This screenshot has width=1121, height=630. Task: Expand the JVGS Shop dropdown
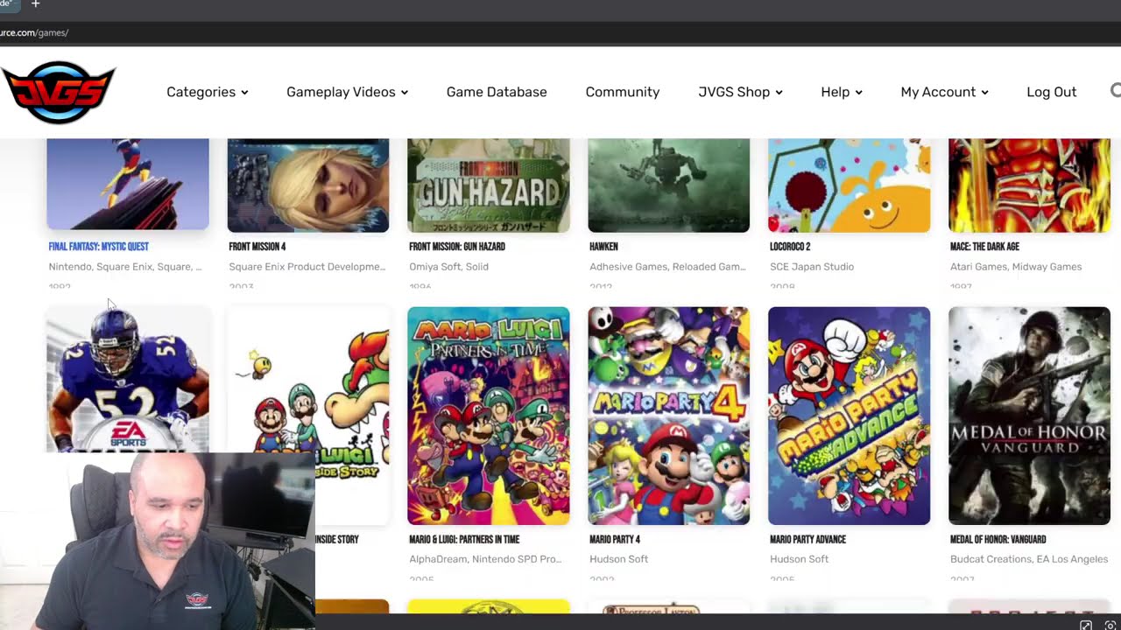tap(741, 92)
